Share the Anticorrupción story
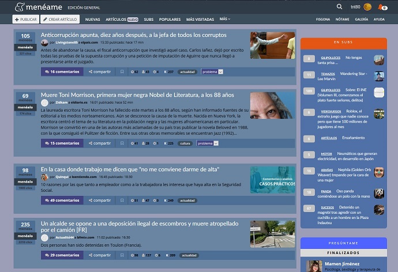This screenshot has height=272, width=398. [100, 71]
